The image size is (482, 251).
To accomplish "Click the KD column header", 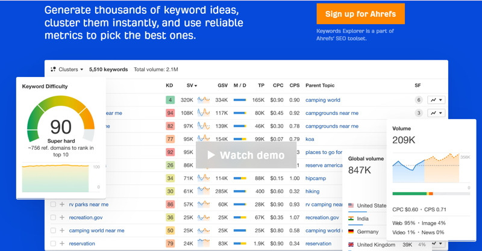I will 169,85.
